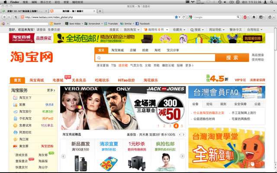This screenshot has width=277, height=173.
Task: Select highlighted banner slide 4 indicator
Action: point(176,126)
